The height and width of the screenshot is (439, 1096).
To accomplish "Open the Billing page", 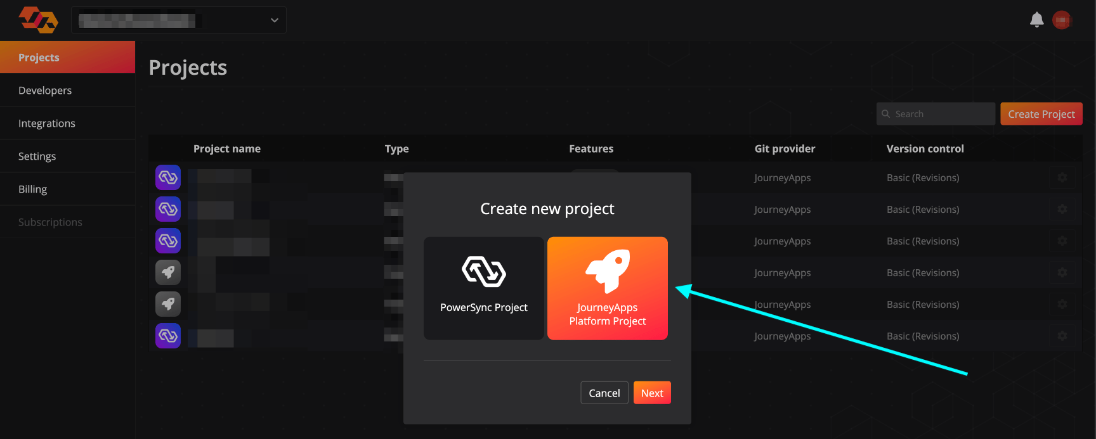I will (x=67, y=189).
